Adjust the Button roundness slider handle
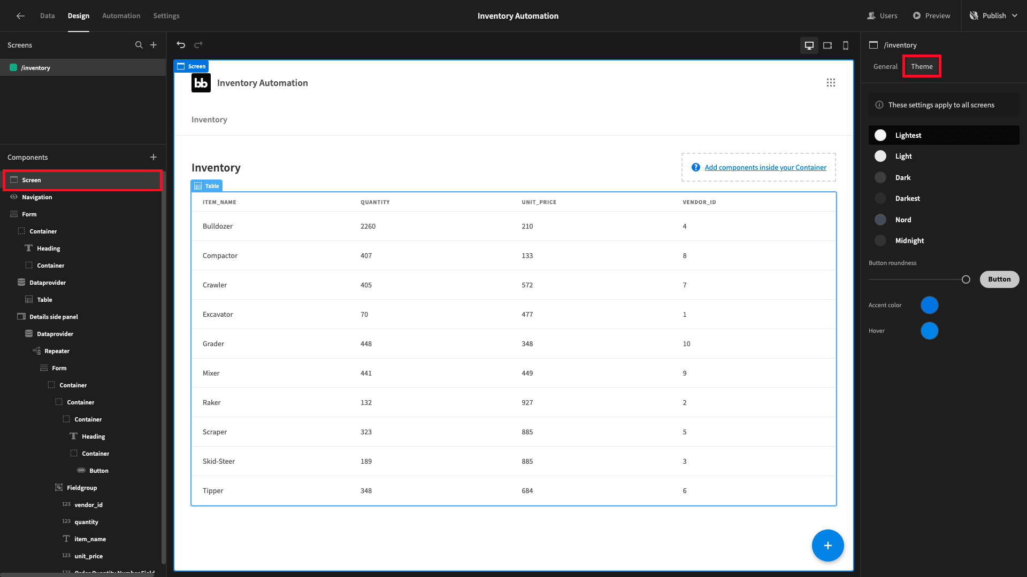 click(965, 279)
